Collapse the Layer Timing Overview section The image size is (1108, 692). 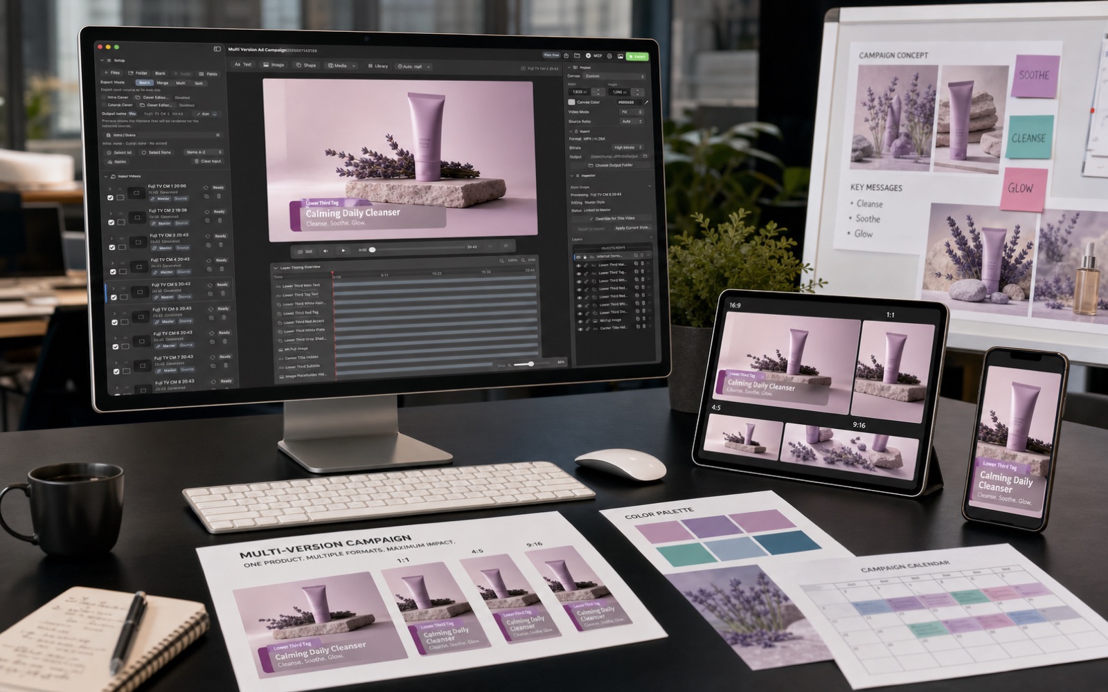pyautogui.click(x=276, y=267)
